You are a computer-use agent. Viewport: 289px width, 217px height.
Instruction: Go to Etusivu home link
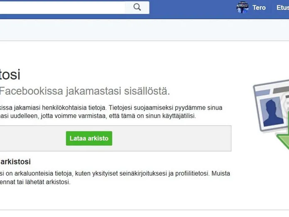(x=282, y=7)
